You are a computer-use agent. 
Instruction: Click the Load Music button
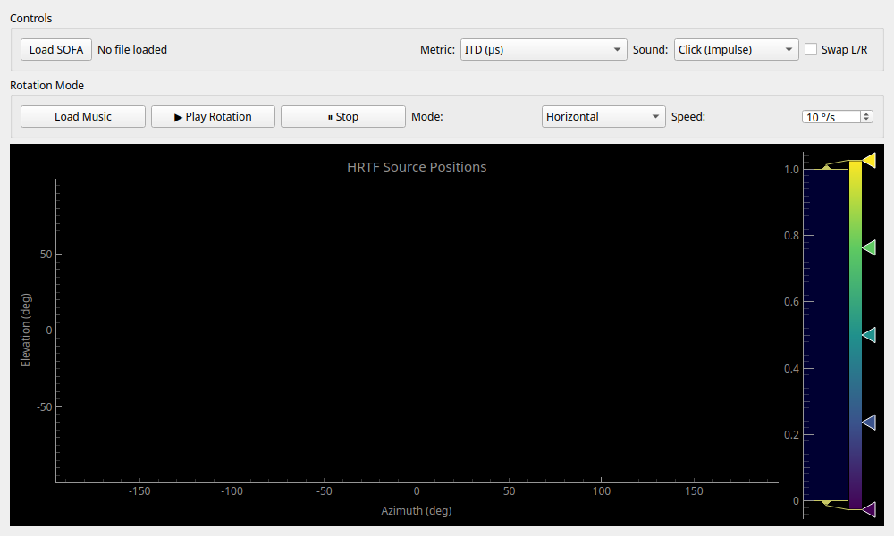click(x=83, y=117)
